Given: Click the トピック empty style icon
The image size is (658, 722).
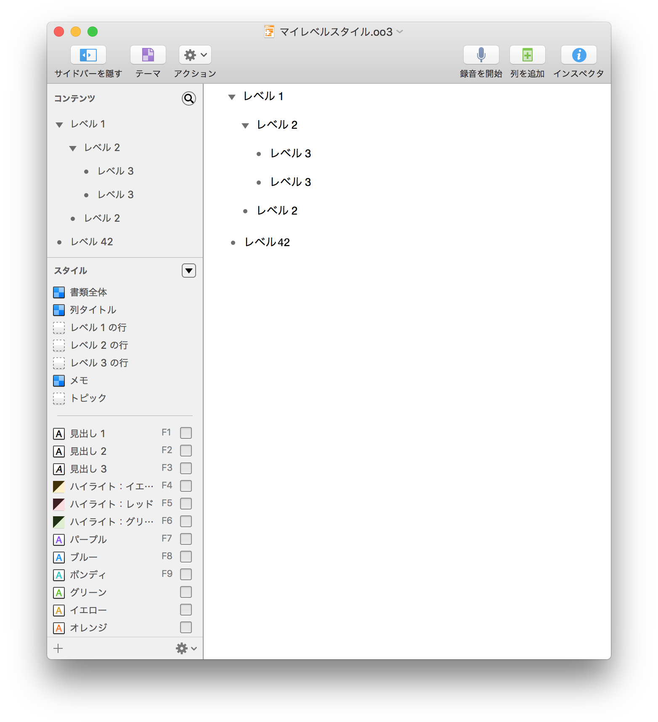Looking at the screenshot, I should click(59, 398).
